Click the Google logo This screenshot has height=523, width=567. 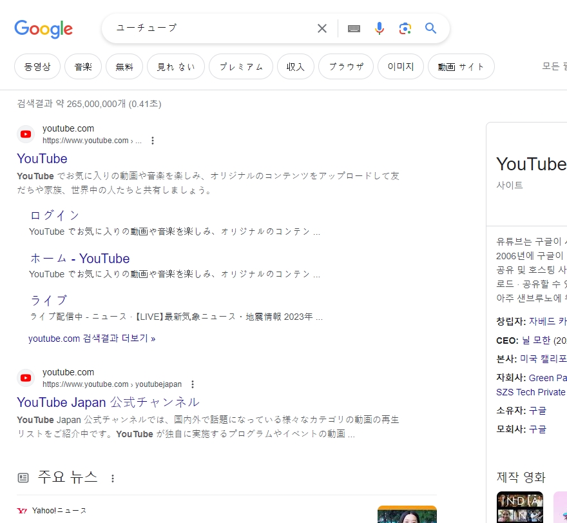pyautogui.click(x=43, y=28)
